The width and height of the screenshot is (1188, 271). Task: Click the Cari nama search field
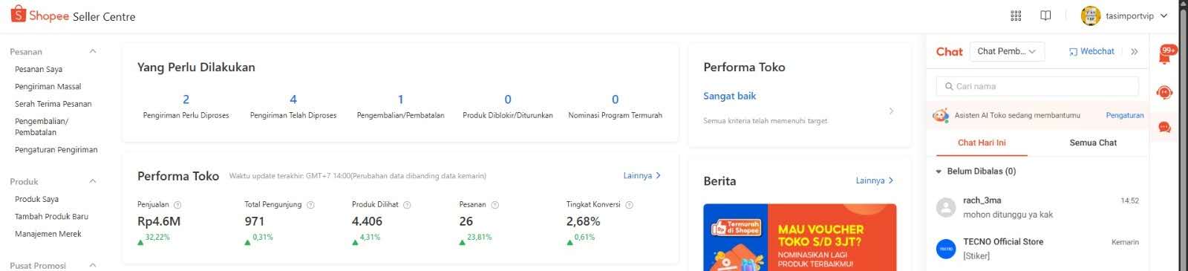pyautogui.click(x=1037, y=86)
